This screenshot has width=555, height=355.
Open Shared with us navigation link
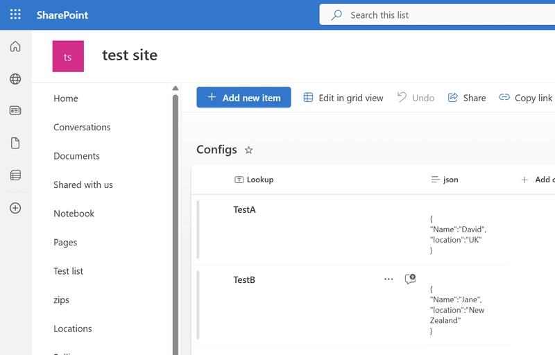pyautogui.click(x=83, y=185)
